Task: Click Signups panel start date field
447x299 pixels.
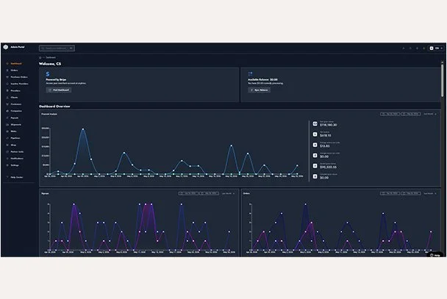Action: point(188,193)
